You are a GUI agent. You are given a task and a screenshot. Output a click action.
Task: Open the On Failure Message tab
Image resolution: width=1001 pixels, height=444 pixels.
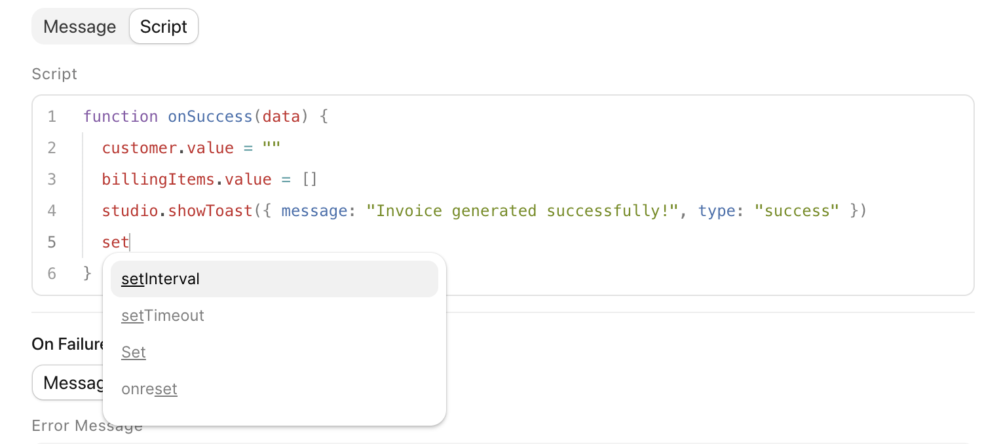point(69,382)
